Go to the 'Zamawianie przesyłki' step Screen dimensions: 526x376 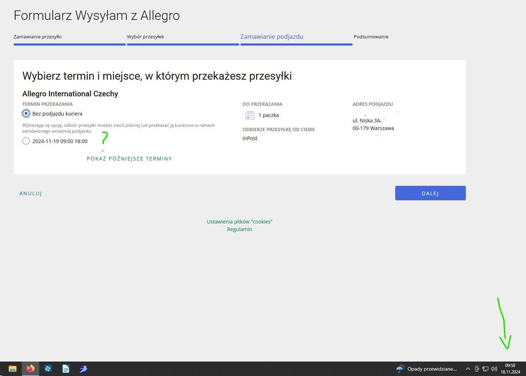click(37, 36)
